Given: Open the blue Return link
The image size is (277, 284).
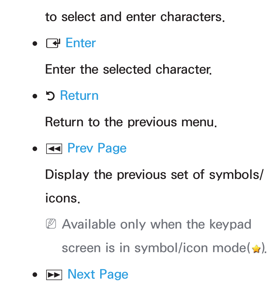Looking at the screenshot, I should pyautogui.click(x=79, y=95).
